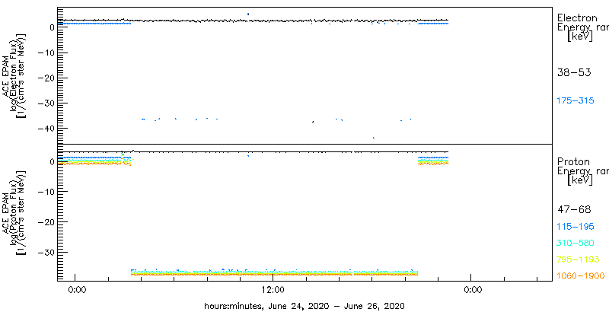Click the second 0:00 time axis label
This screenshot has height=312, width=609.
[473, 288]
